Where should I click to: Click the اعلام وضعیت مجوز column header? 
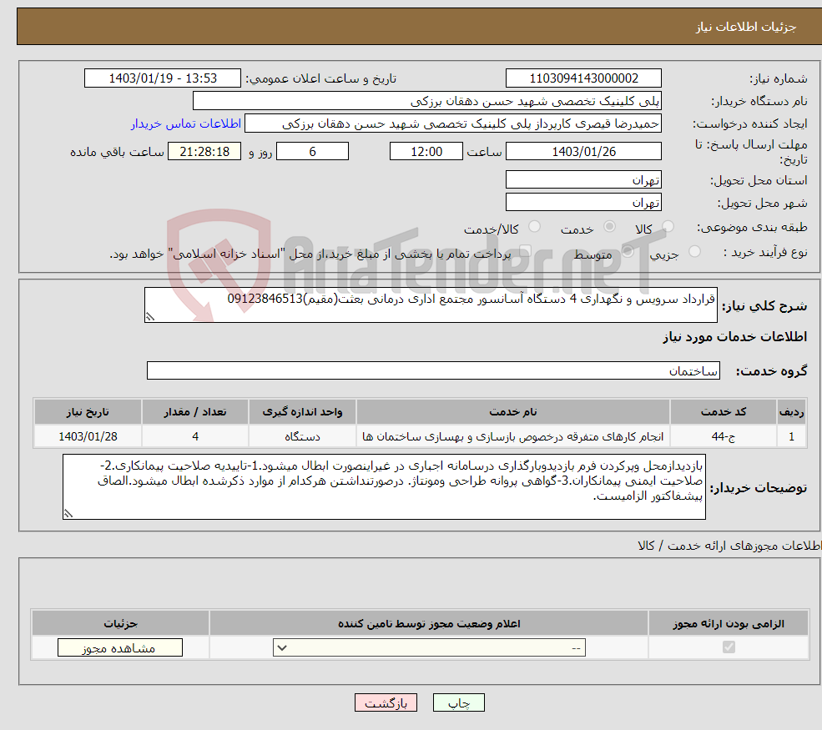click(x=429, y=623)
